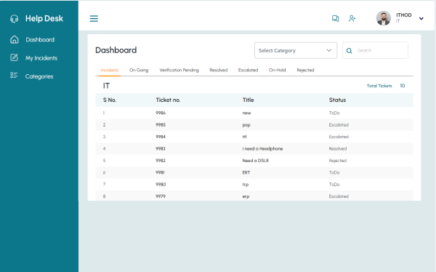Image resolution: width=436 pixels, height=272 pixels.
Task: Click ticket number 9981
Action: pos(160,172)
